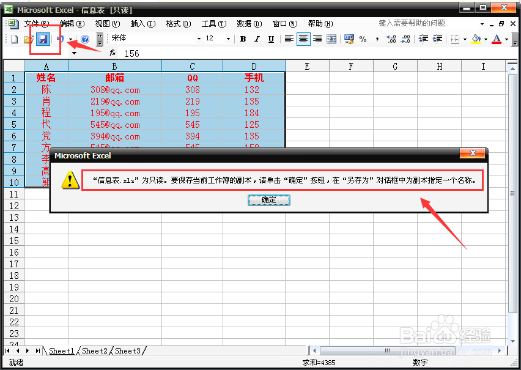Image resolution: width=521 pixels, height=370 pixels.
Task: Apply Comma style format
Action: 377,39
